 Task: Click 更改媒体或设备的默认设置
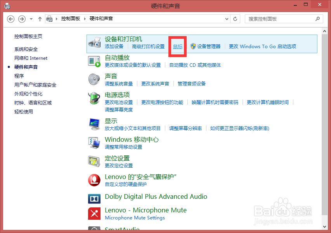pos(133,65)
